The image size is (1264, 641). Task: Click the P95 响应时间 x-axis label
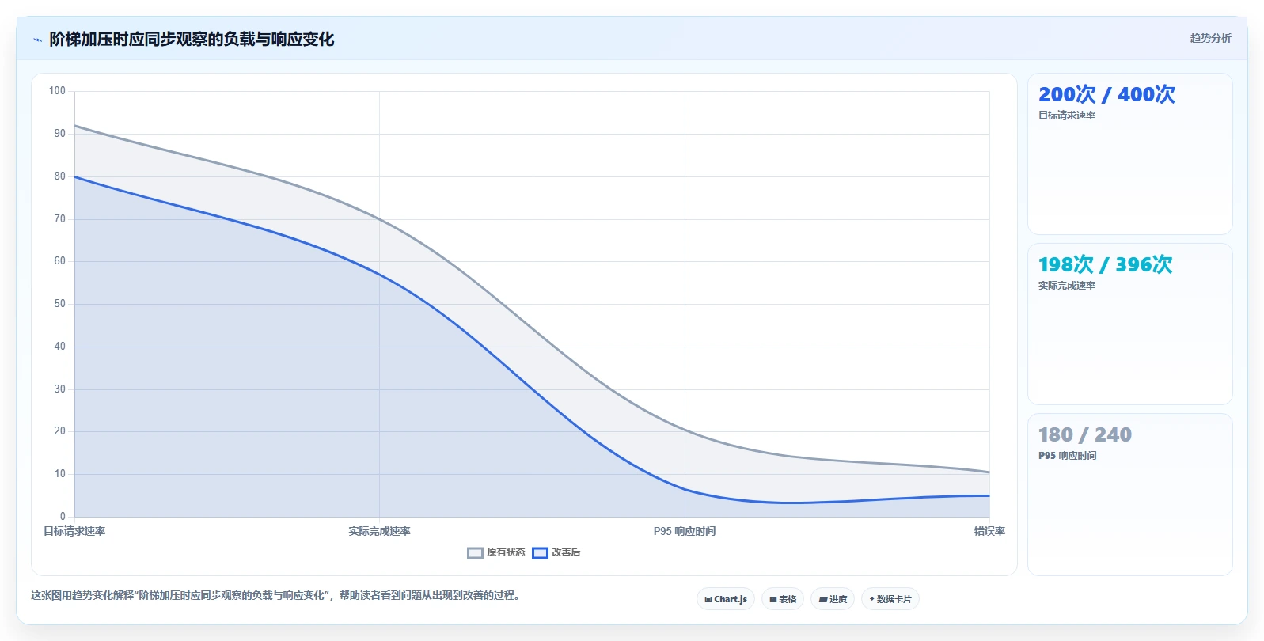[685, 531]
